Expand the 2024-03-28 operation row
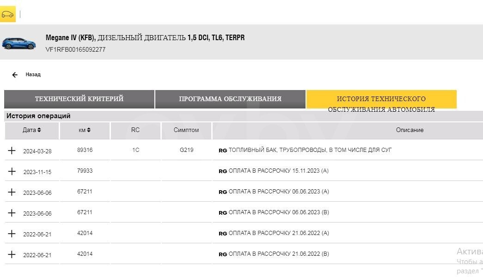Screen dimensions: 483x277 click(12, 151)
